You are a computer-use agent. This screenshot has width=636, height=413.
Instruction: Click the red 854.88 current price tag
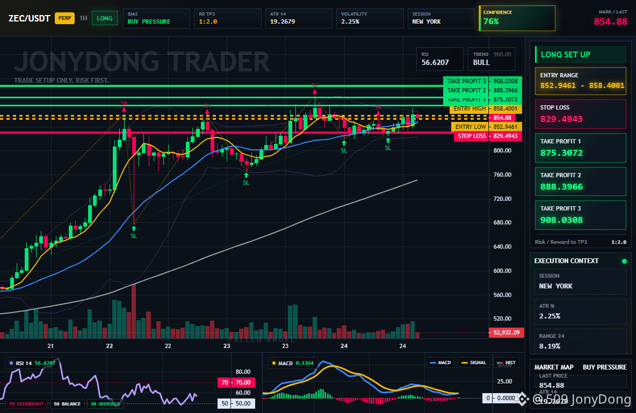pyautogui.click(x=502, y=118)
